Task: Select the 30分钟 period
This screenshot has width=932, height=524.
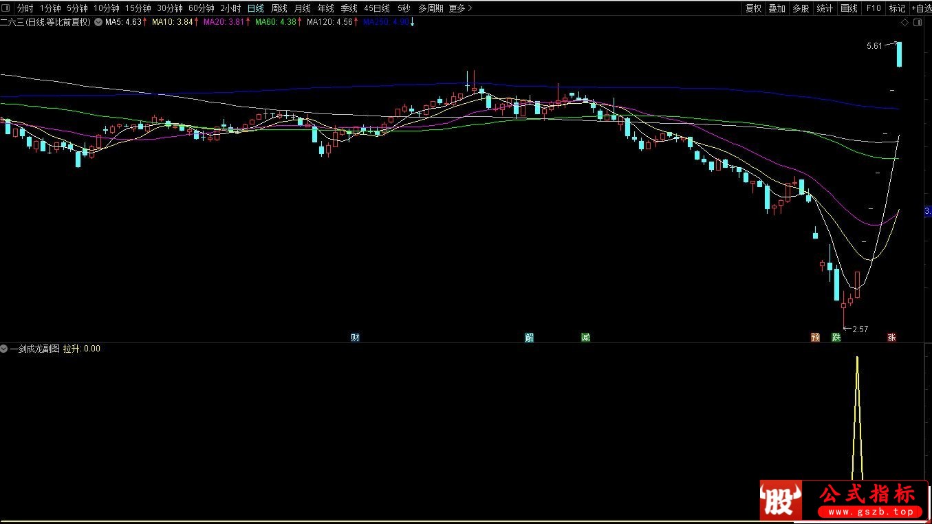Action: (169, 8)
